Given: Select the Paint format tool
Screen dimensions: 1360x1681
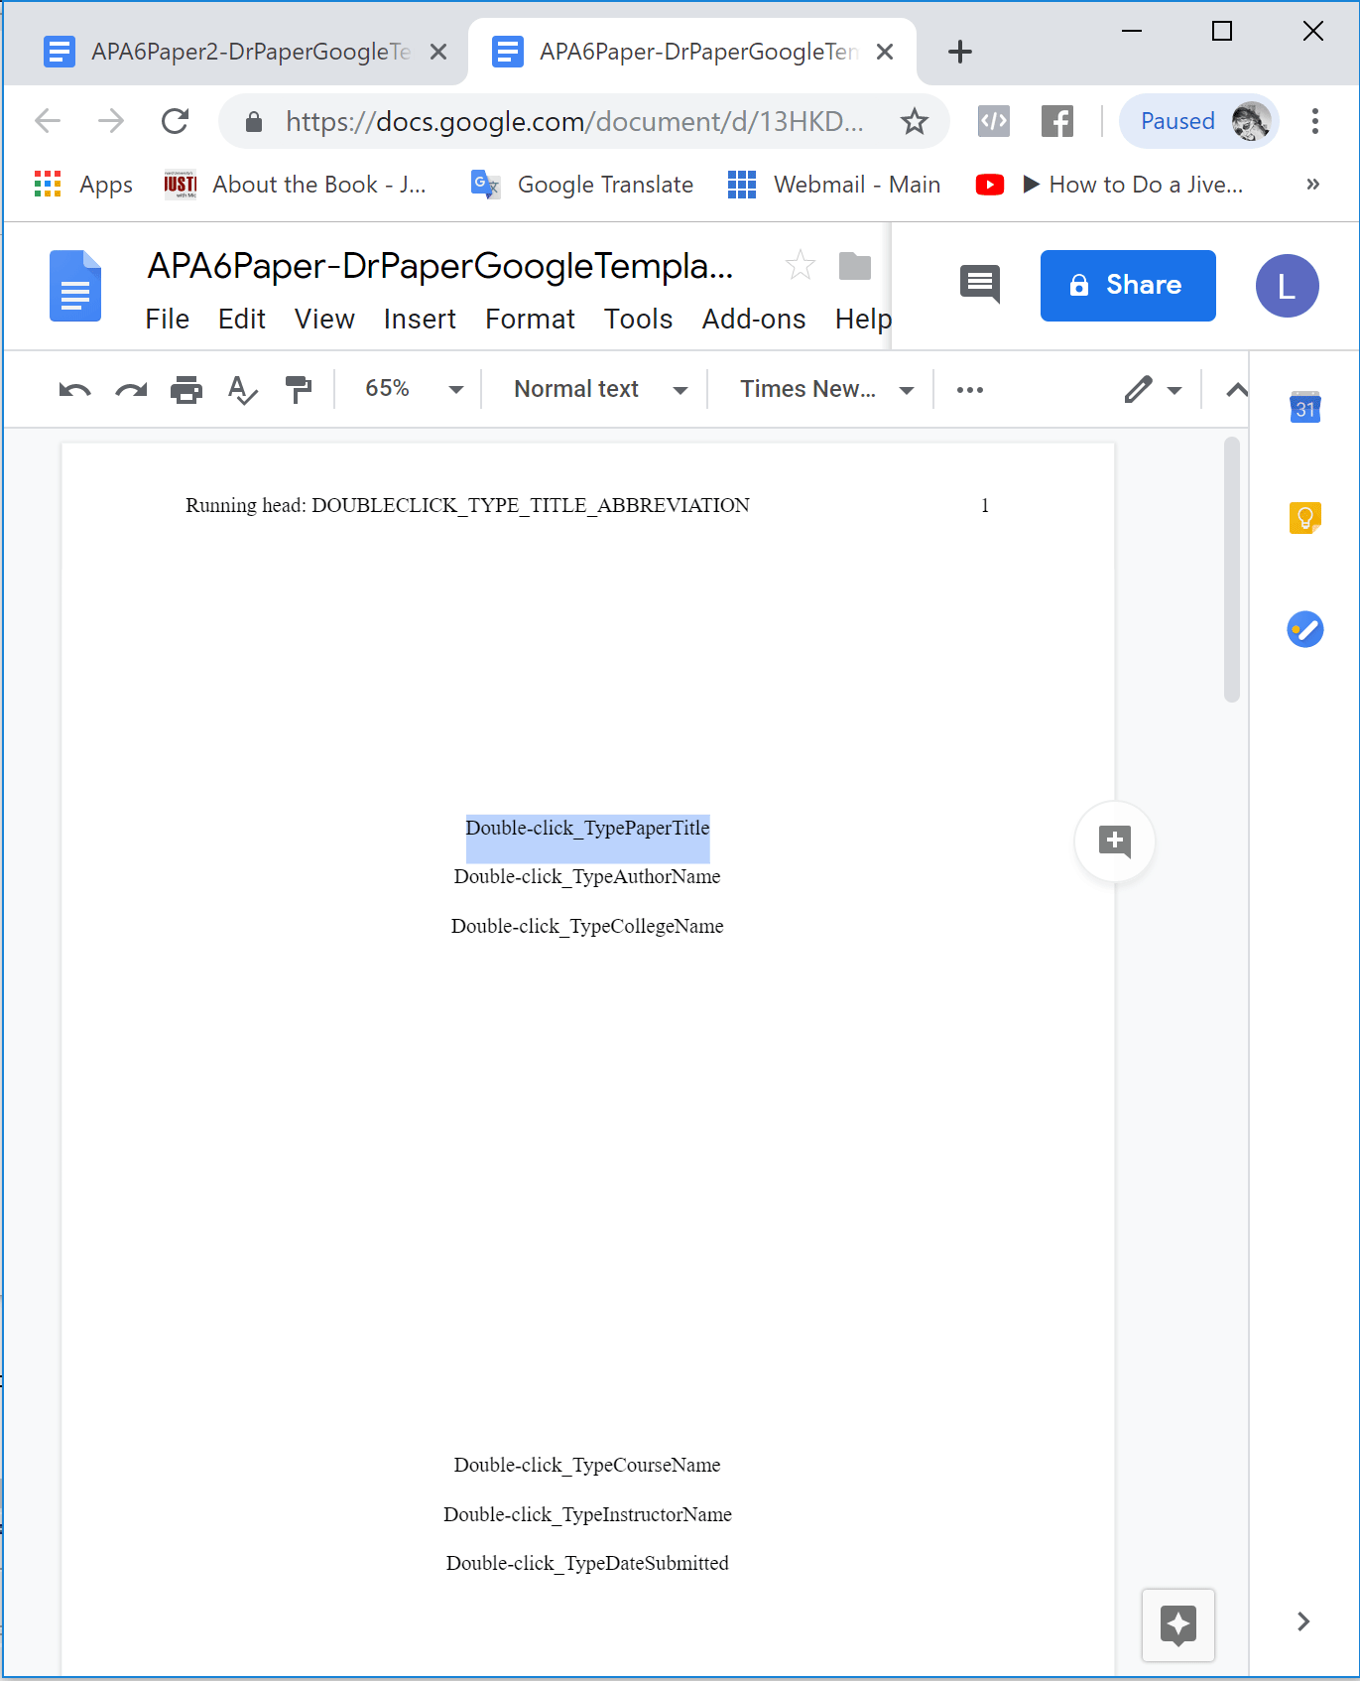Looking at the screenshot, I should [x=298, y=390].
